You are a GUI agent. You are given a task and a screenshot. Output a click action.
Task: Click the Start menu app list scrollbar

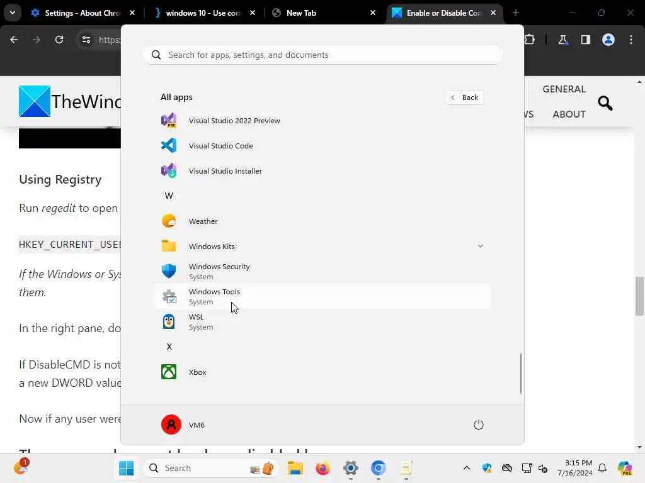click(x=521, y=373)
